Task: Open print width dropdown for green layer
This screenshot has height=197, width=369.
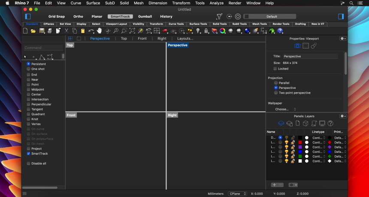Action: point(340,156)
